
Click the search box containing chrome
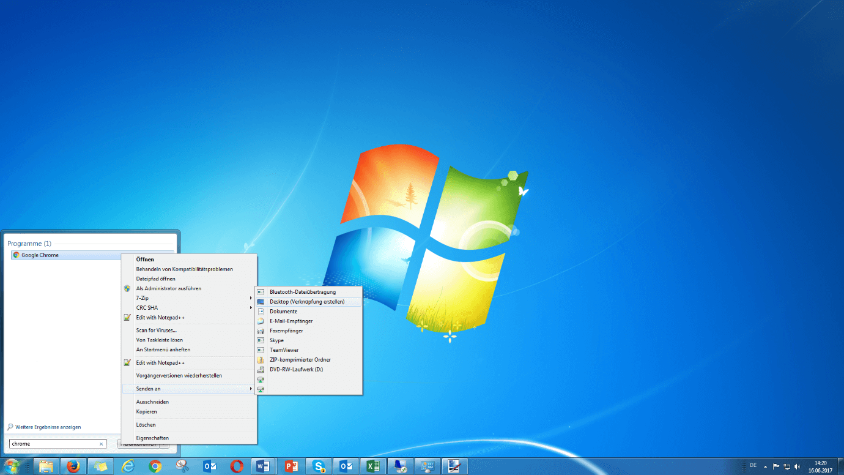(x=58, y=444)
